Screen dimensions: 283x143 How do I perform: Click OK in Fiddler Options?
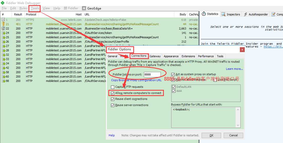coord(211,135)
